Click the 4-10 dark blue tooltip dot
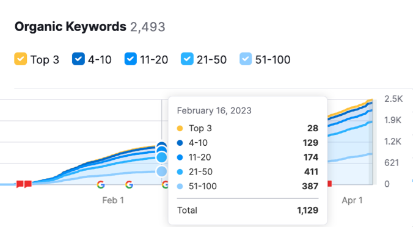Image resolution: width=413 pixels, height=227 pixels. 180,143
